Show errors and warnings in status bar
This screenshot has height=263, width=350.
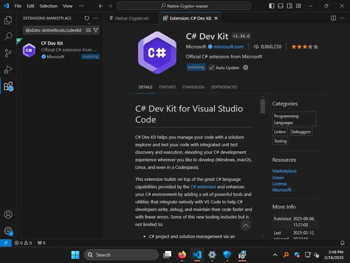click(23, 243)
